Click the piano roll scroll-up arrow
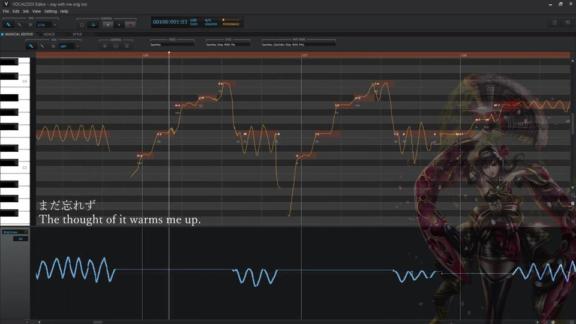576x324 pixels. click(572, 61)
